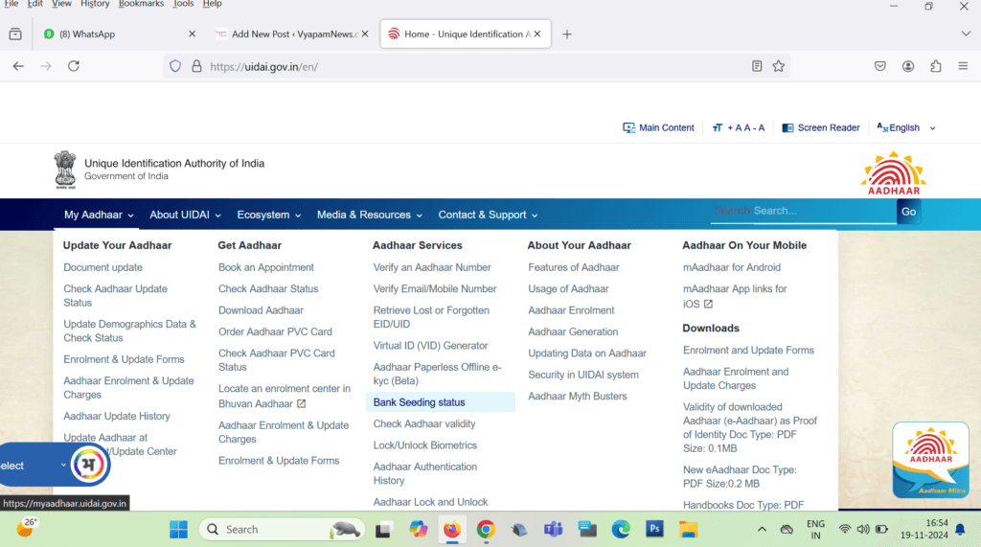The image size is (981, 547).
Task: Expand the My Aadhaar menu
Action: click(99, 215)
